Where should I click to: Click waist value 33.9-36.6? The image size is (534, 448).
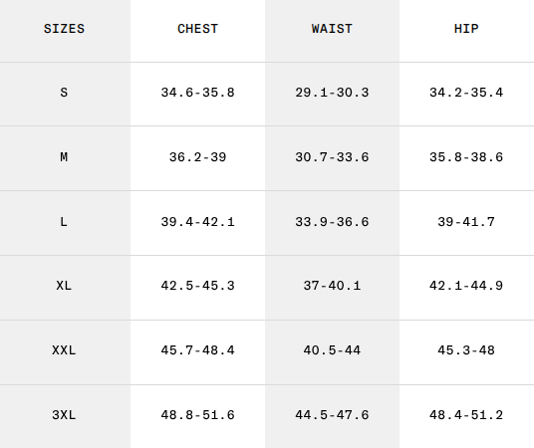click(332, 222)
